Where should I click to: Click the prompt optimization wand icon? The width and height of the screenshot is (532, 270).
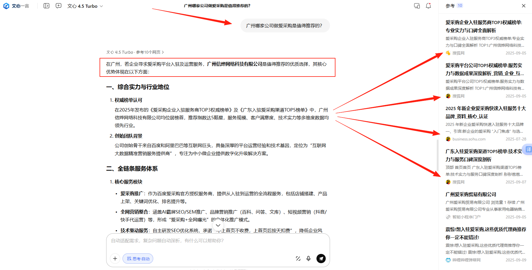coord(298,259)
